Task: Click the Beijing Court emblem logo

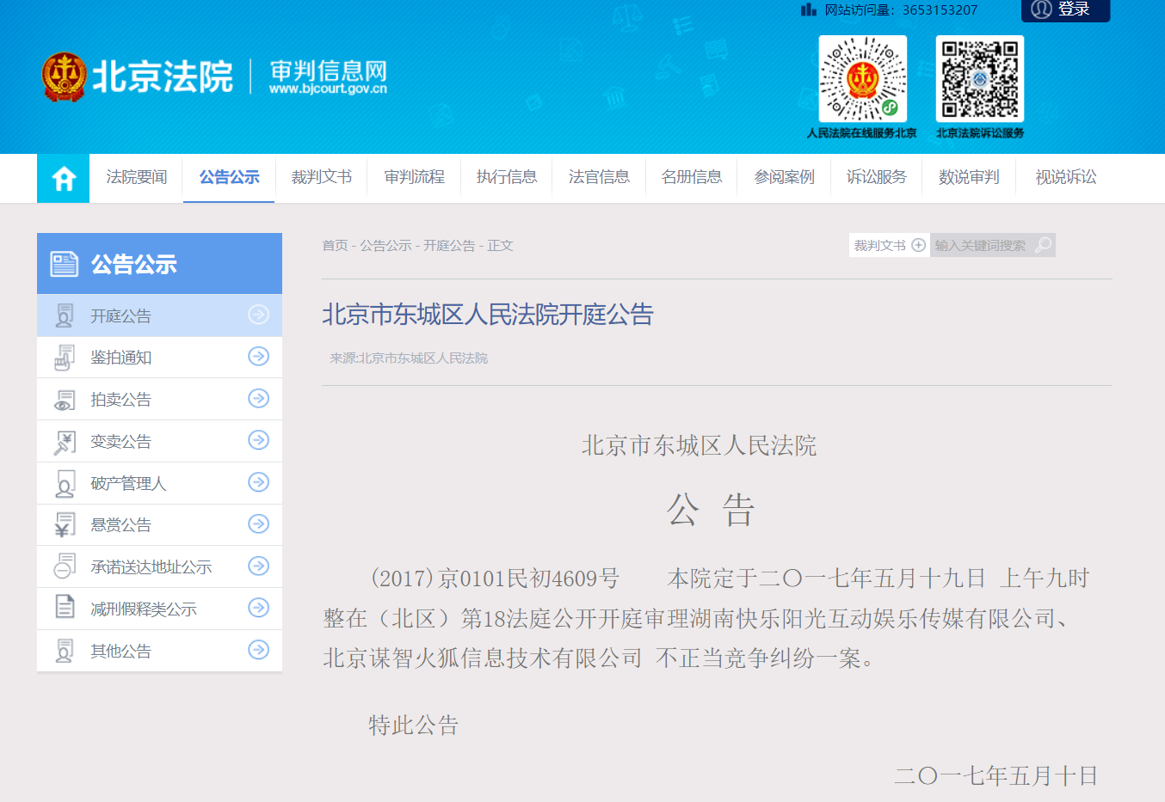Action: 65,77
